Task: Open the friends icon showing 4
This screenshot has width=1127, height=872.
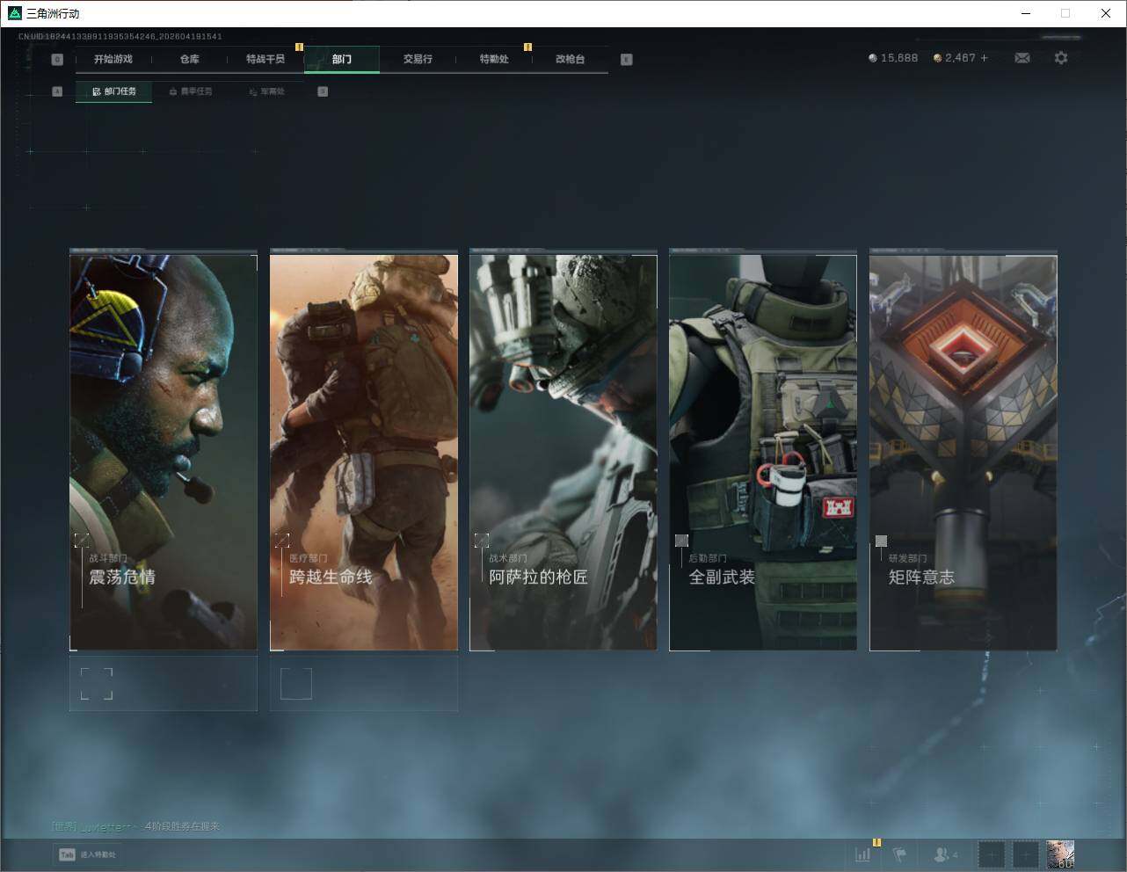Action: tap(945, 854)
